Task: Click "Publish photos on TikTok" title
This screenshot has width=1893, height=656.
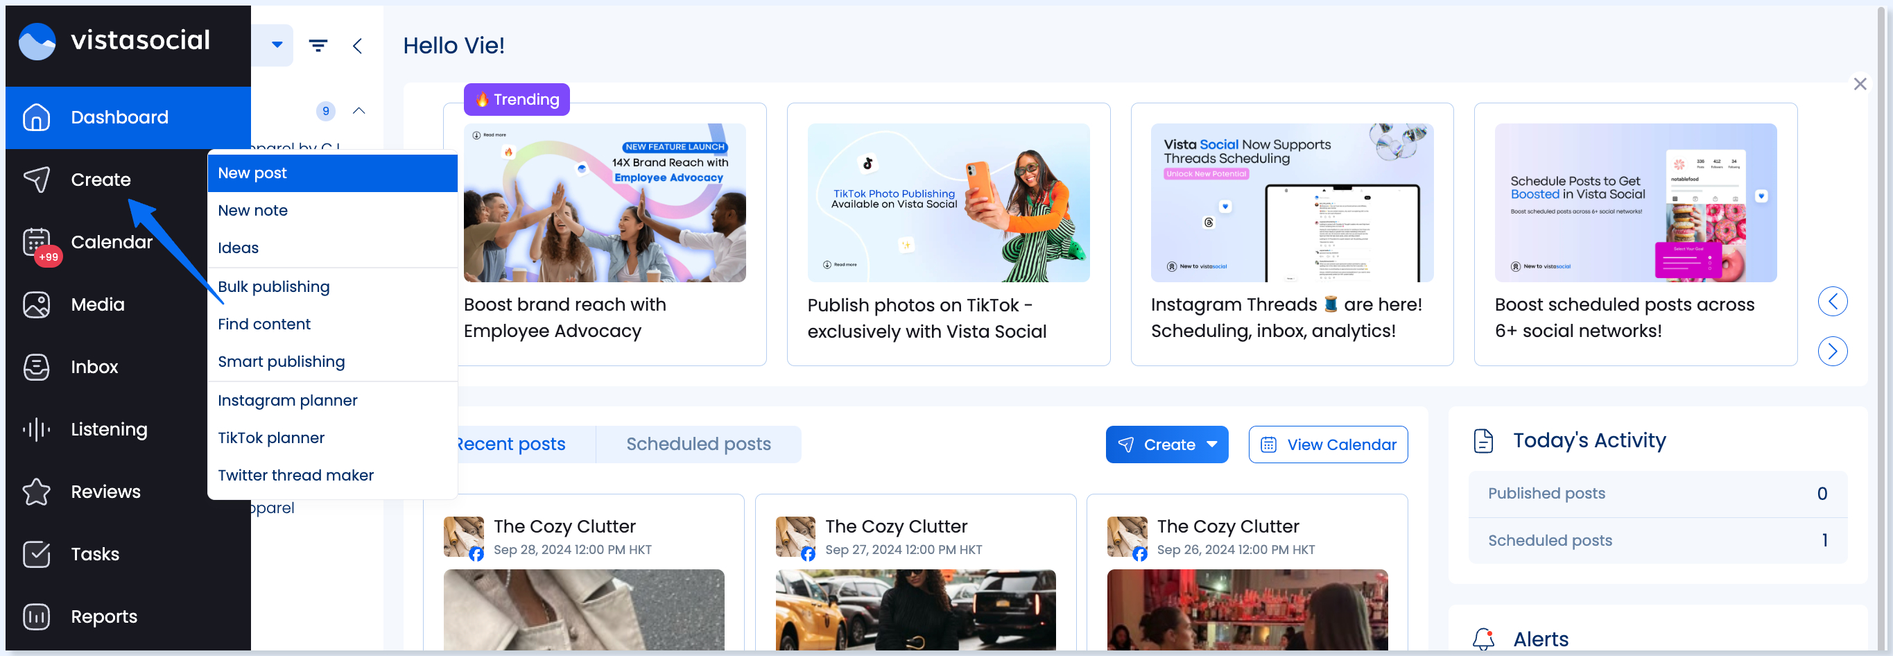Action: pos(926,318)
